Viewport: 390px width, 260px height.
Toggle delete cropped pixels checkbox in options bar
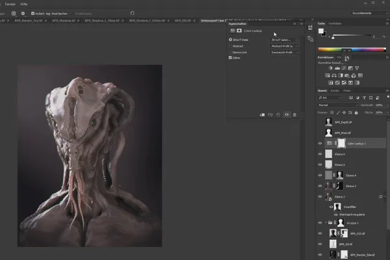pos(33,14)
